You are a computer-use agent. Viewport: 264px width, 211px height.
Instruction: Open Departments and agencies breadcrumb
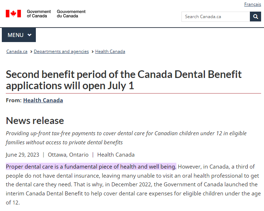pos(61,51)
